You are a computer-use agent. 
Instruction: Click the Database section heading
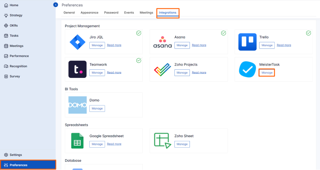[73, 161]
